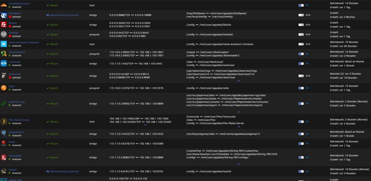Disable autostart for JDownloader2

[301, 54]
